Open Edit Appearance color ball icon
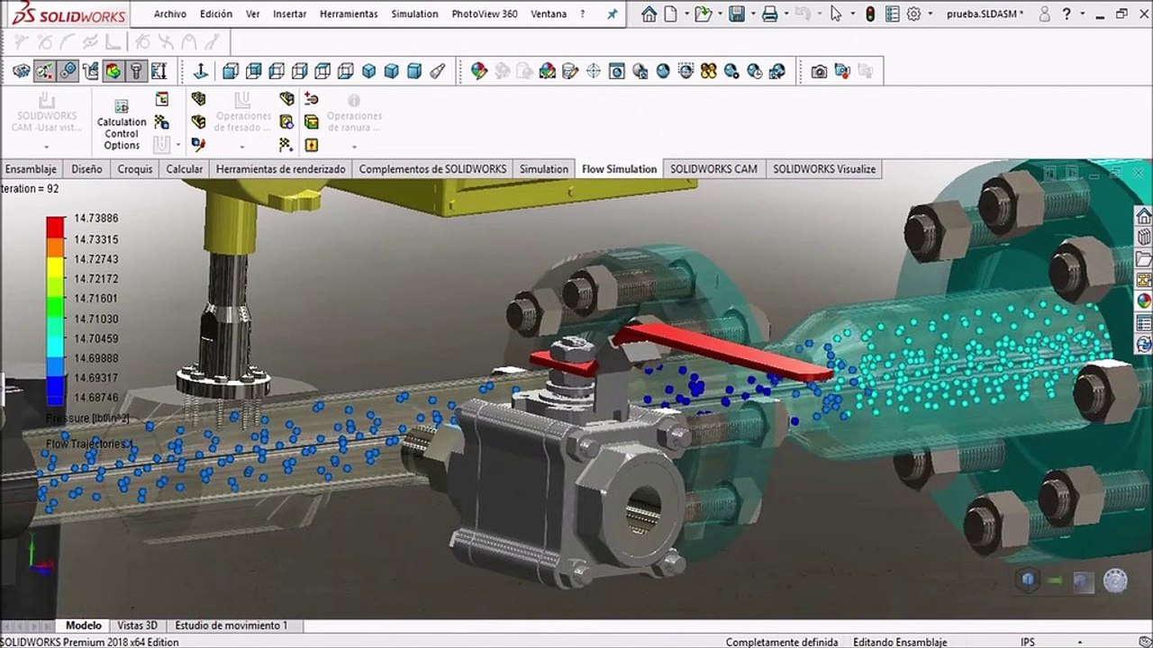This screenshot has width=1153, height=648. [479, 71]
